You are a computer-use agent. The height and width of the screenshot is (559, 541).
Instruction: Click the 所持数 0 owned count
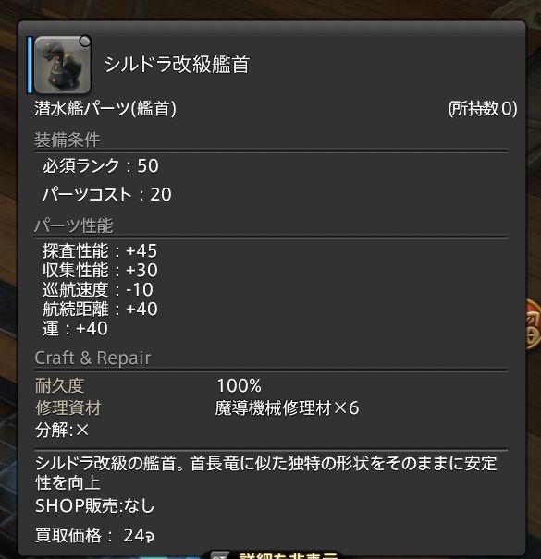[x=483, y=108]
